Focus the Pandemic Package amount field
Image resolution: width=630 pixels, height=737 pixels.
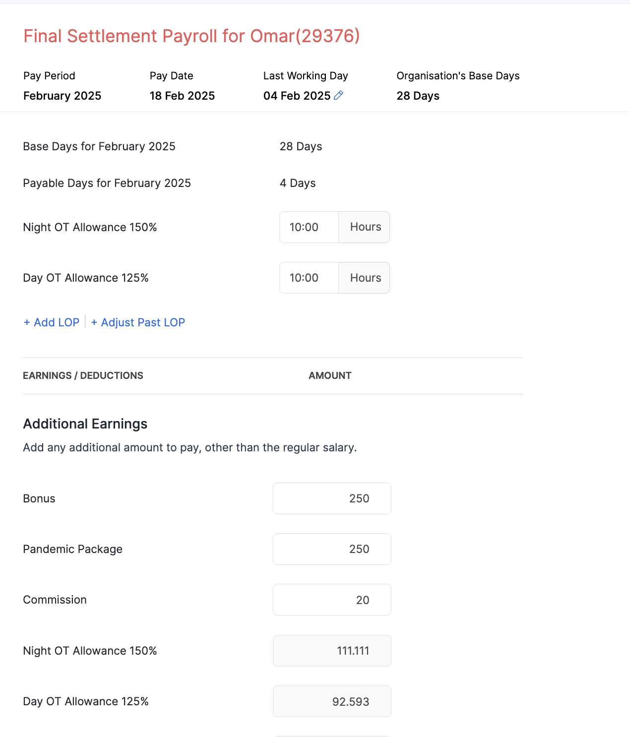coord(332,549)
